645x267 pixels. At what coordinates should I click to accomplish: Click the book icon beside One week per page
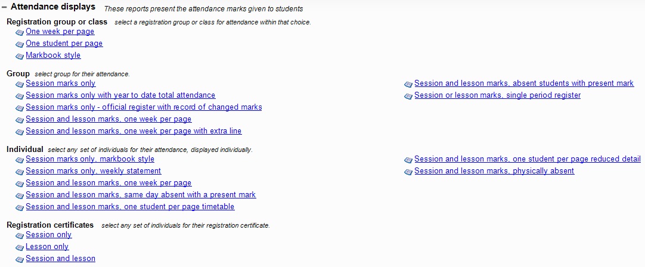click(20, 33)
